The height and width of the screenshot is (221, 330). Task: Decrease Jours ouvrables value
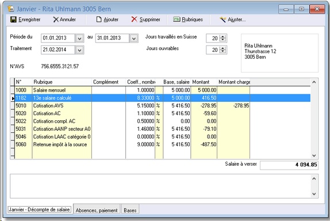pyautogui.click(x=222, y=52)
